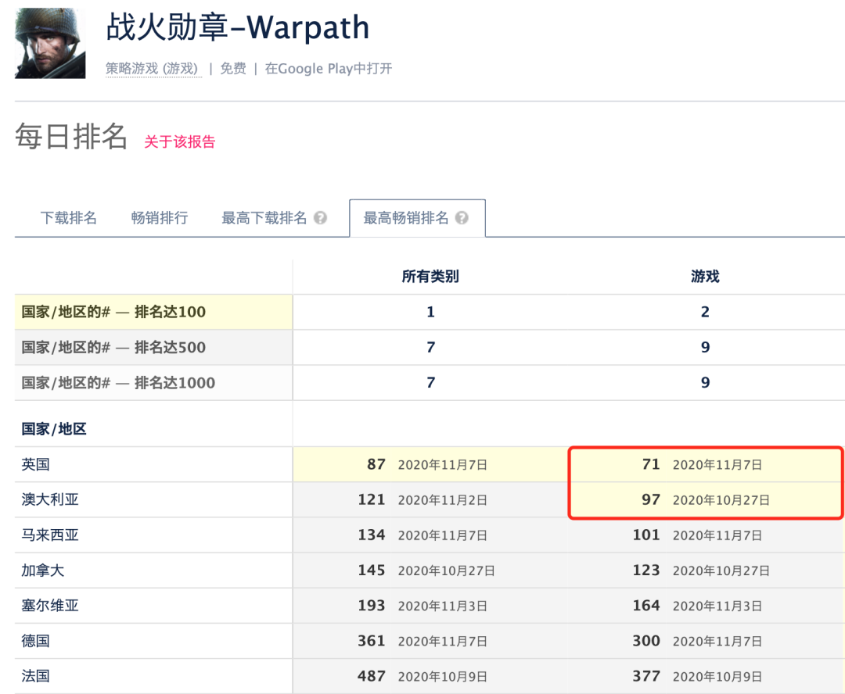Screen dimensions: 845x694
Task: Click rank 134 in the 马来西亚 row
Action: click(x=372, y=535)
